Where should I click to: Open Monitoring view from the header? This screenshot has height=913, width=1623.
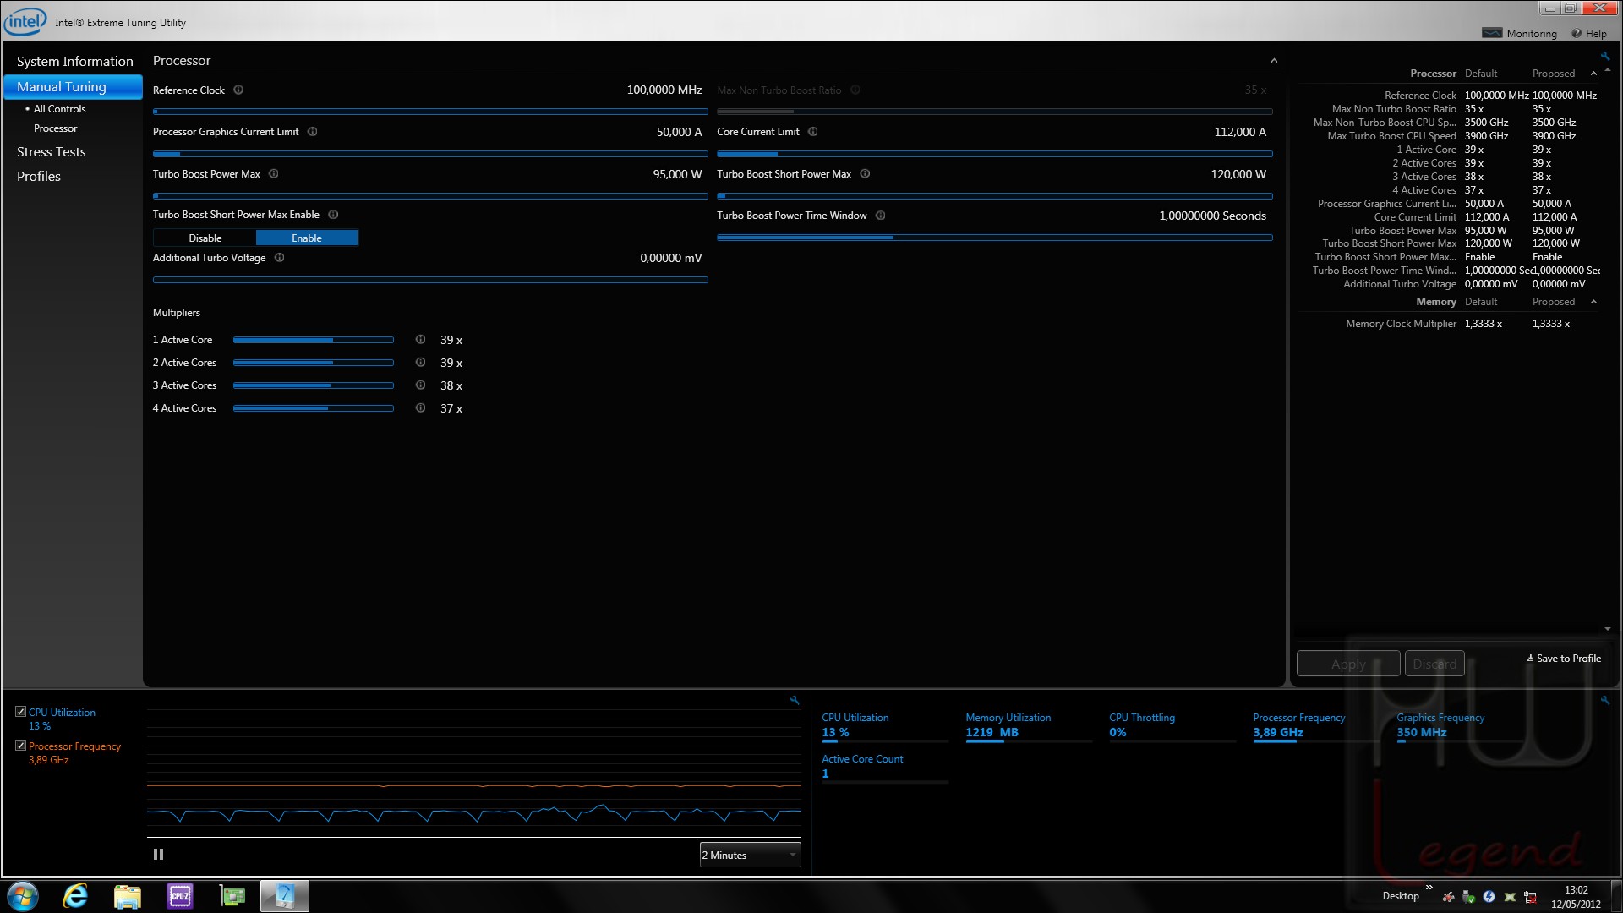(1520, 34)
